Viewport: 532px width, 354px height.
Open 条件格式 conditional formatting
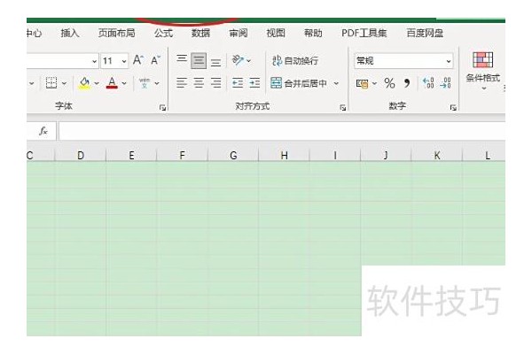pos(483,71)
